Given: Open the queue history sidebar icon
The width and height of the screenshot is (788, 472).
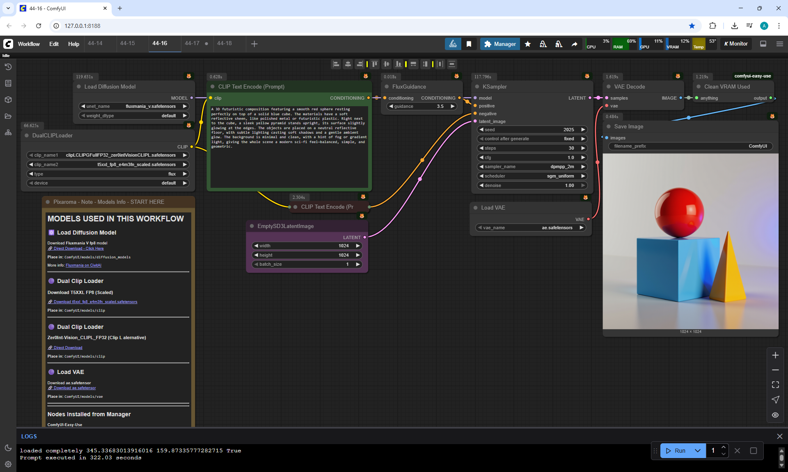Looking at the screenshot, I should coord(8,67).
